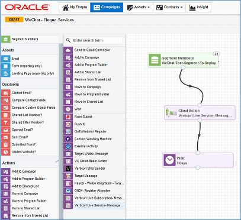Select the Visited Website? globe icon
Viewport: 241px width, 220px height.
(x=5, y=152)
